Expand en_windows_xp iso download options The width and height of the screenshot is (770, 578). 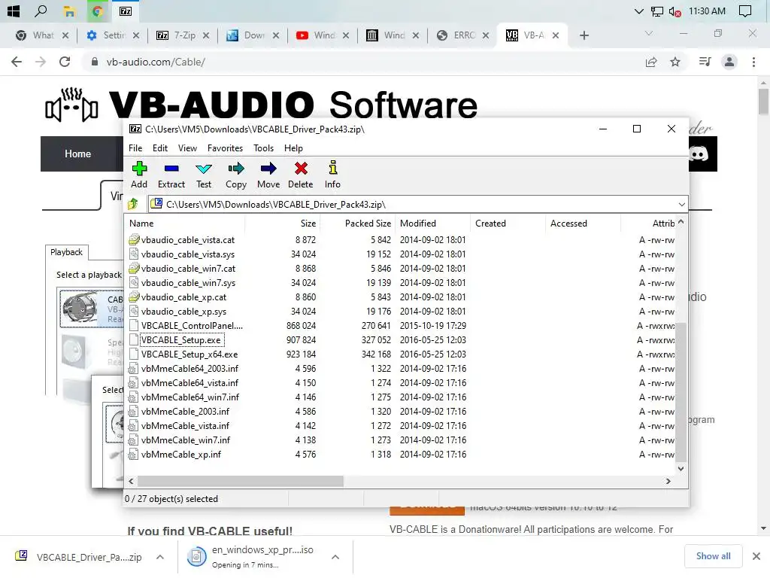click(x=335, y=557)
